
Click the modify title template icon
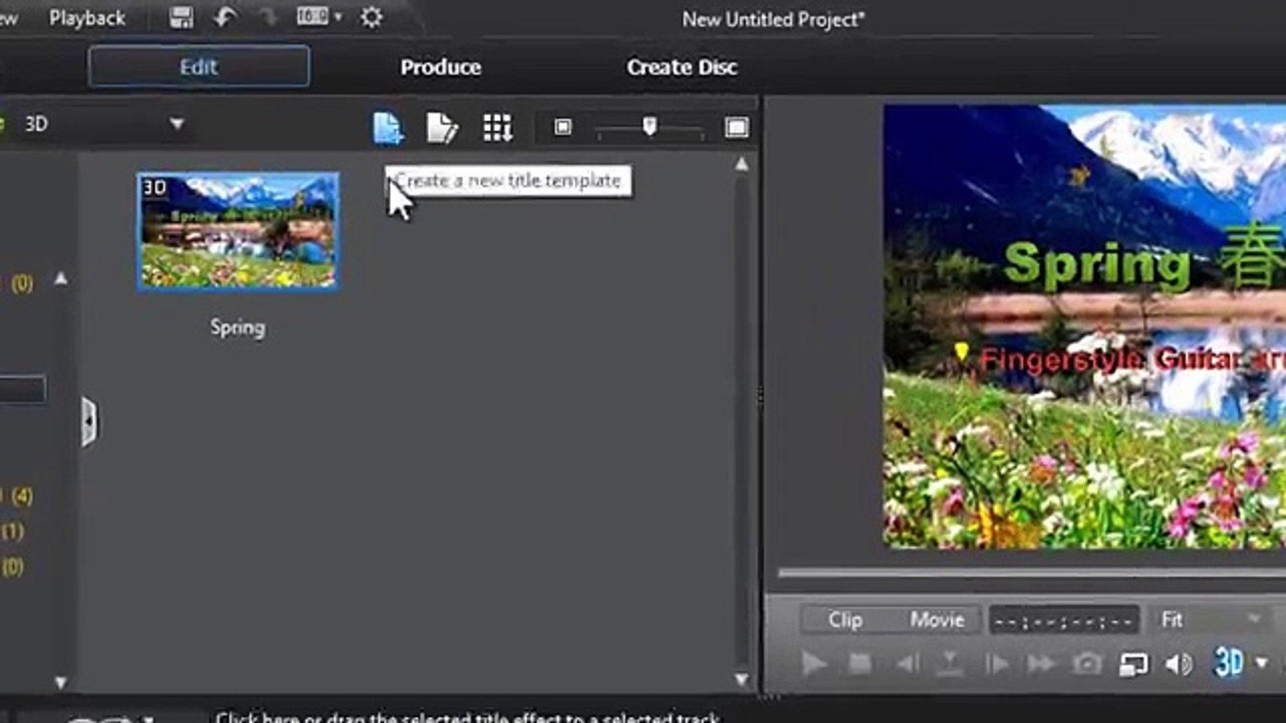click(x=441, y=127)
